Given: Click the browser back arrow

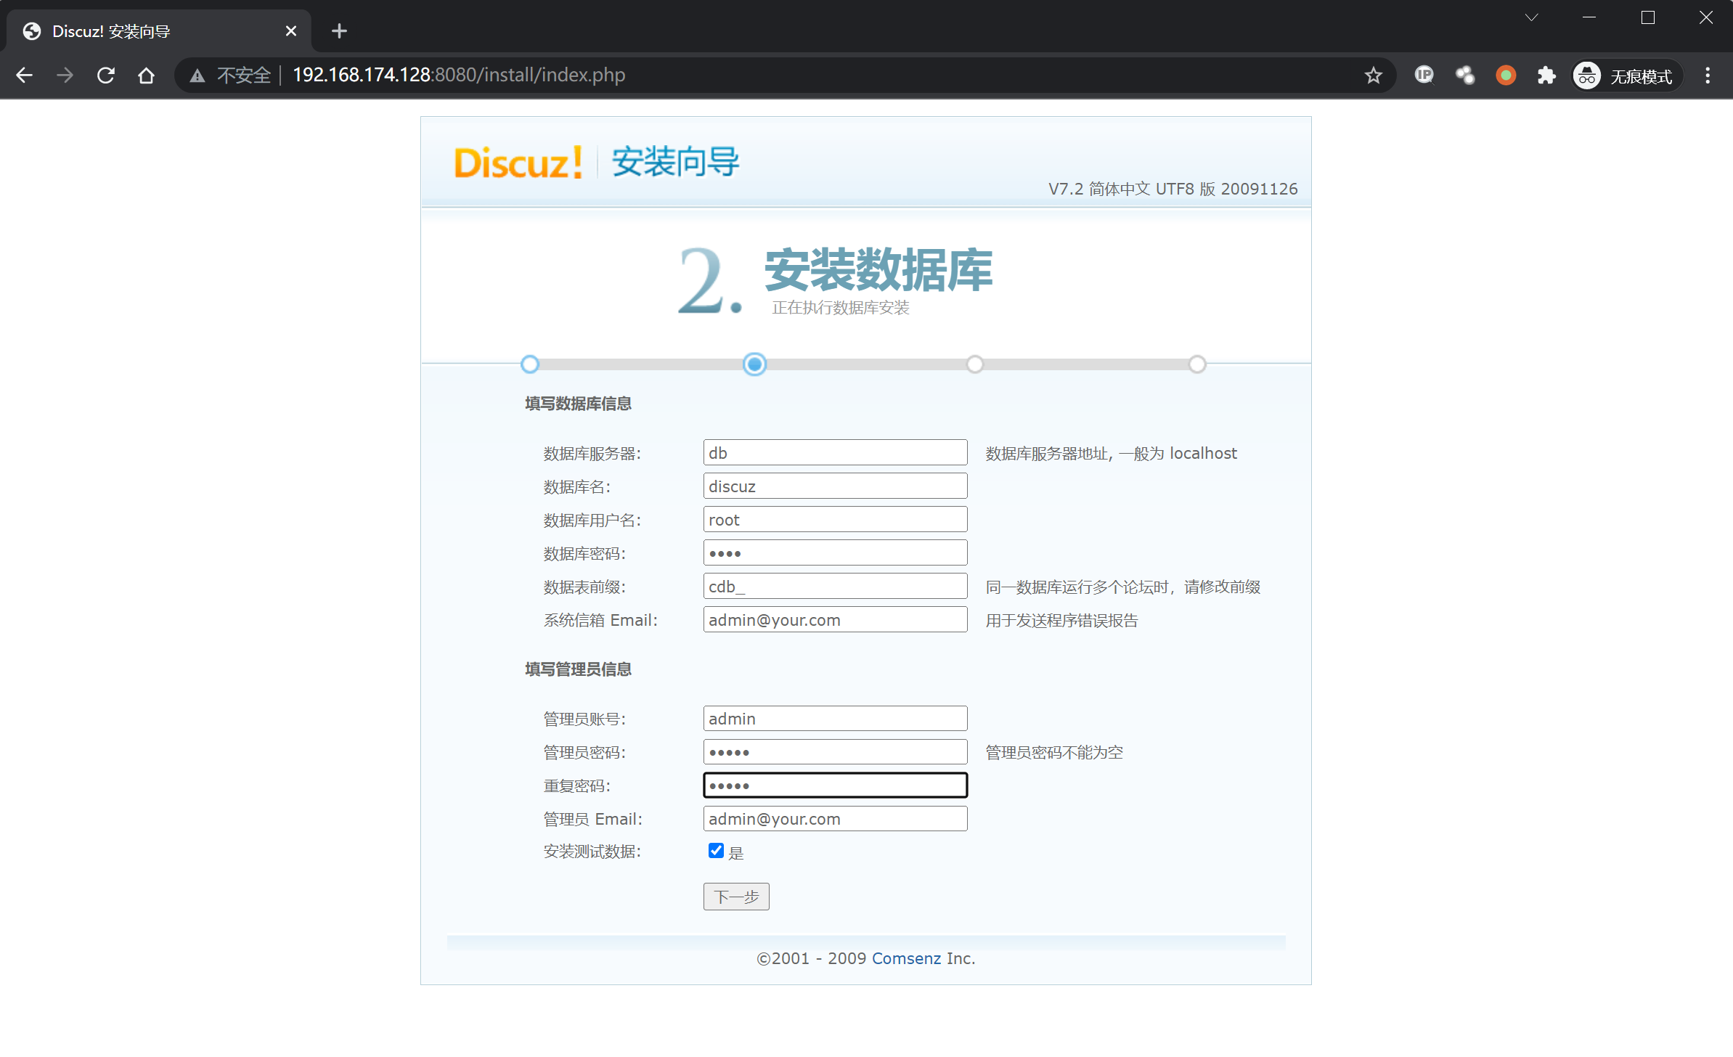Looking at the screenshot, I should click(25, 75).
